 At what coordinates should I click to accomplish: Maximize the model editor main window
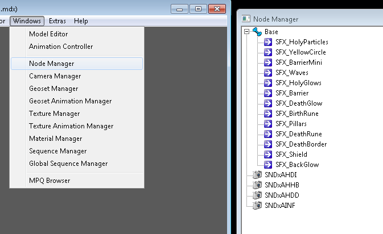[198, 9]
